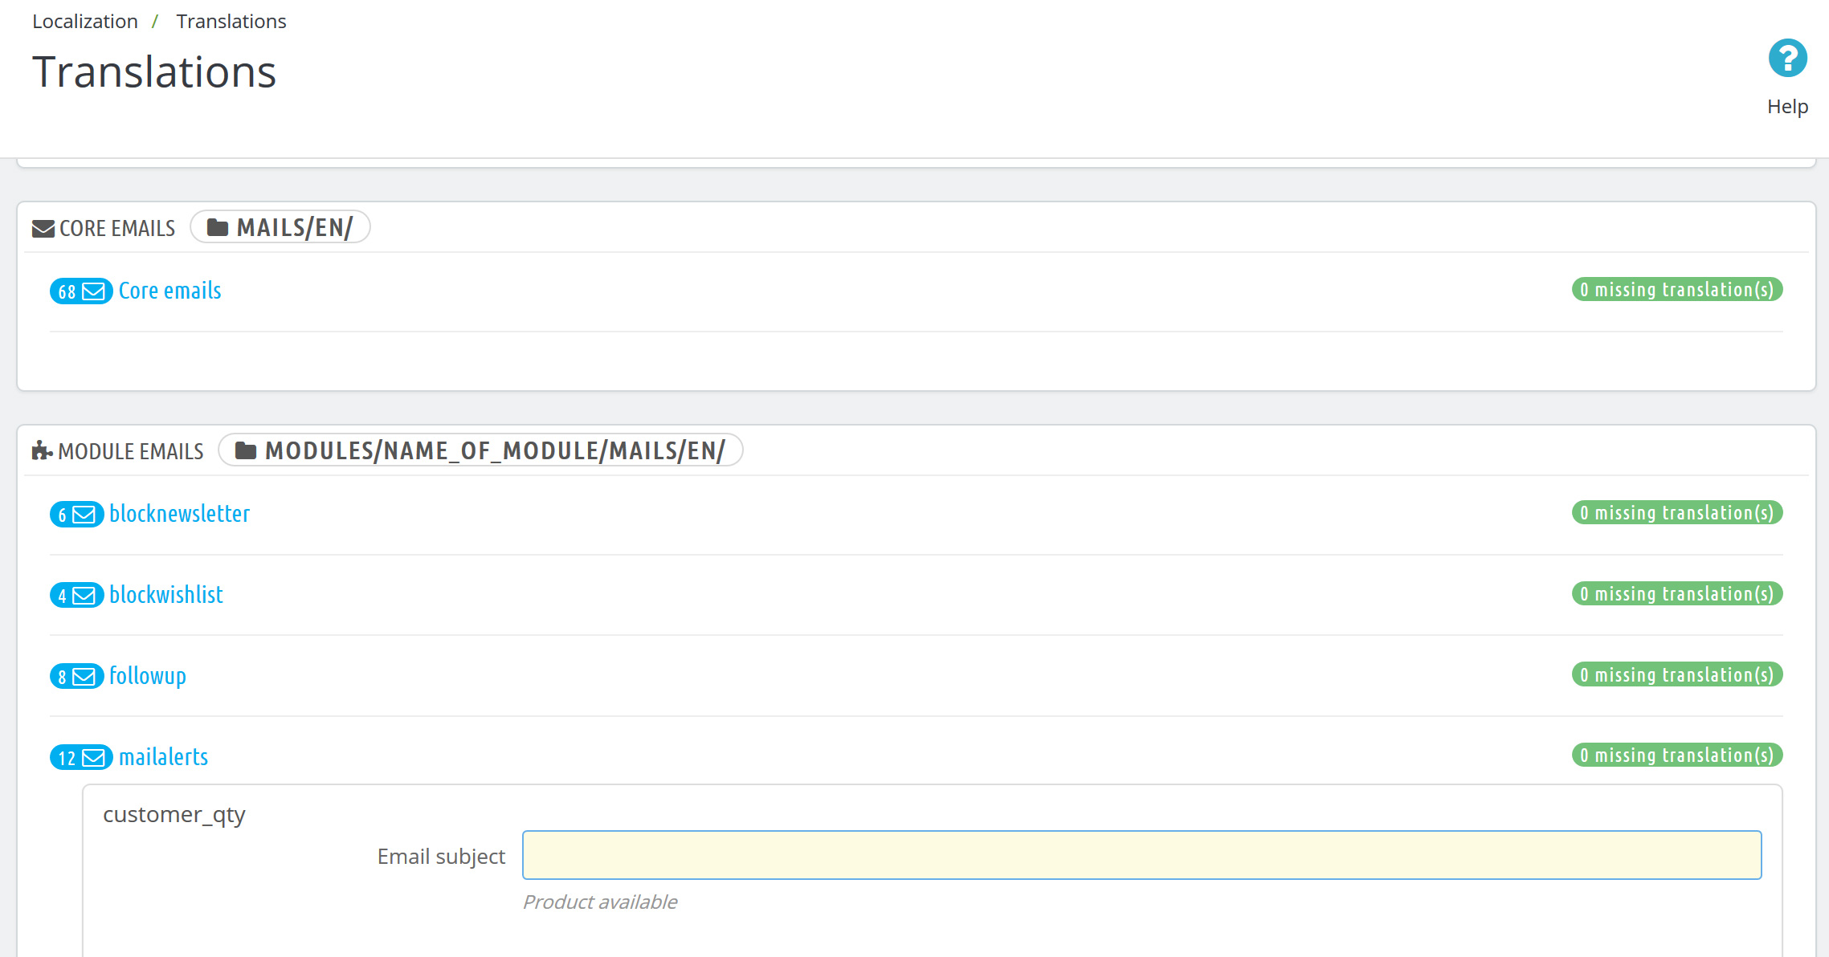
Task: Open Translations breadcrumb link
Action: (x=231, y=22)
